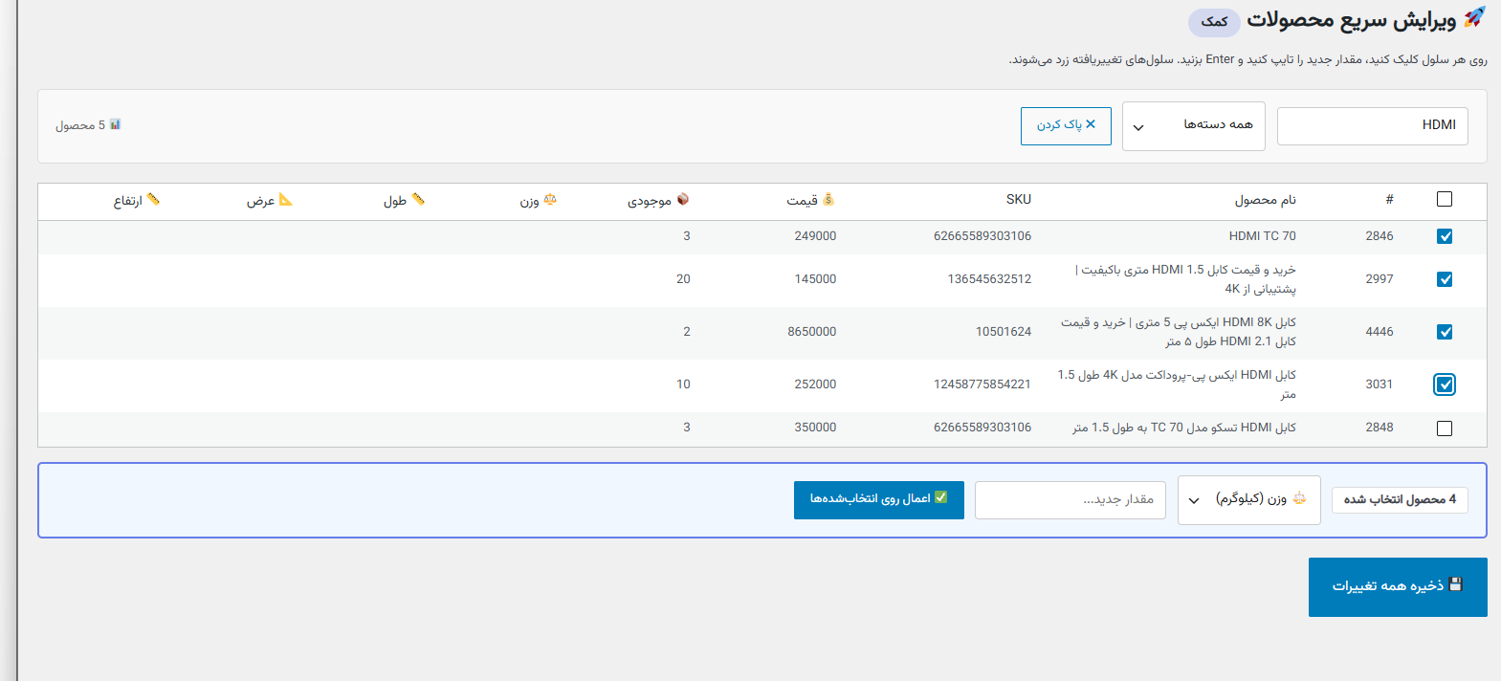The height and width of the screenshot is (681, 1501).
Task: Click SKU cell of product 2846
Action: tap(982, 236)
